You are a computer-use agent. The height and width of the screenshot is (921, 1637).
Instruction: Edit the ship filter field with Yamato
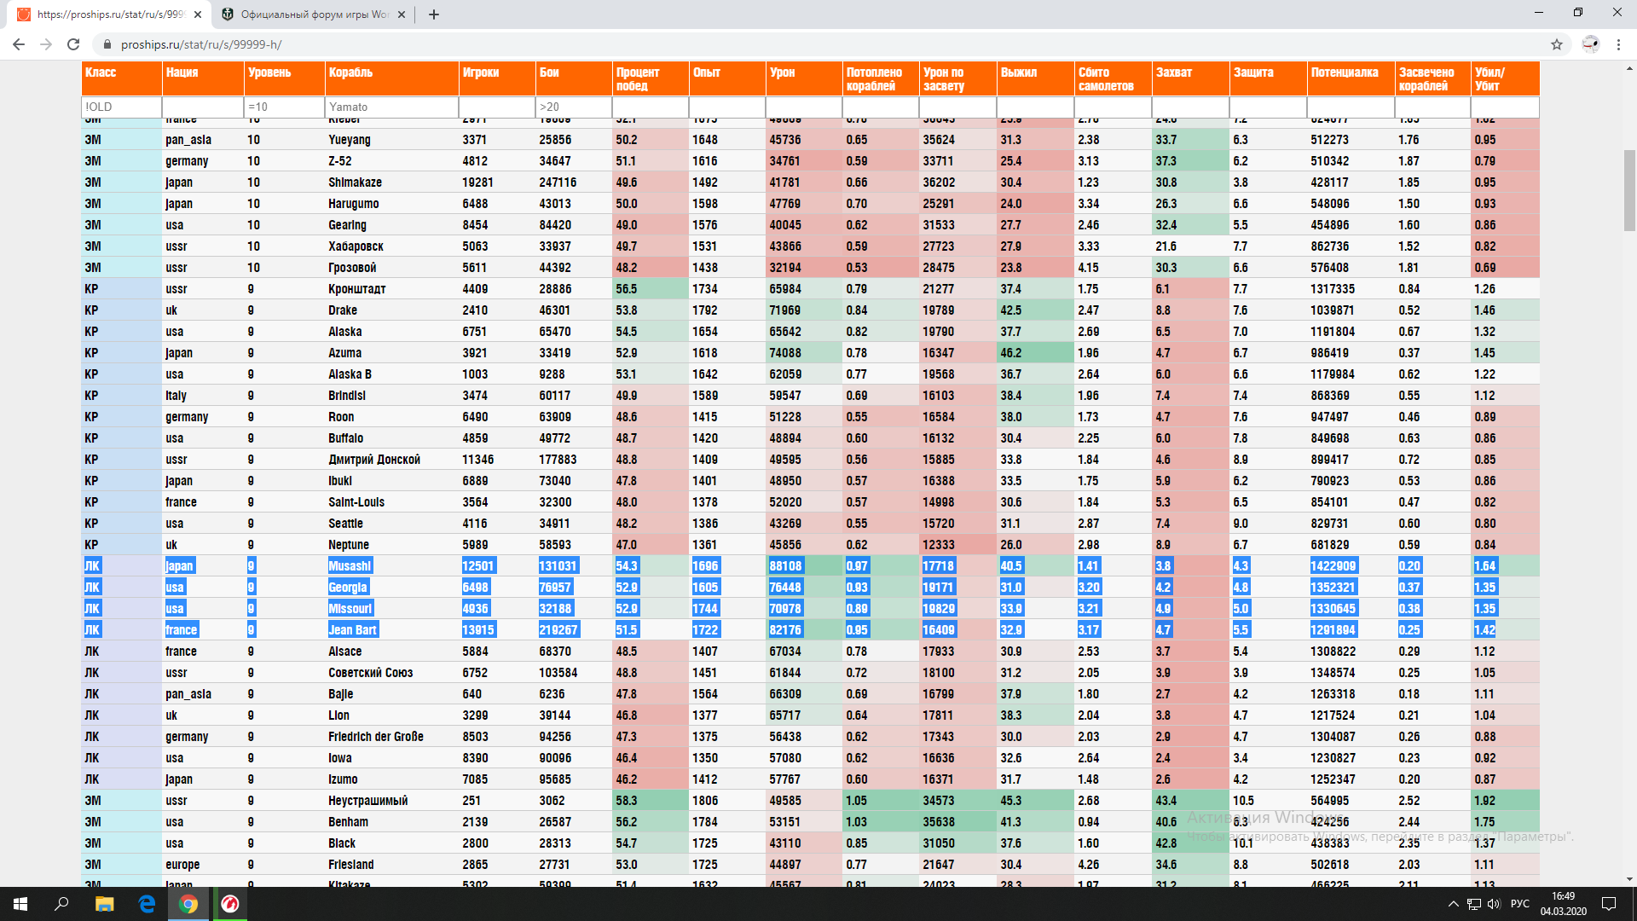point(392,107)
